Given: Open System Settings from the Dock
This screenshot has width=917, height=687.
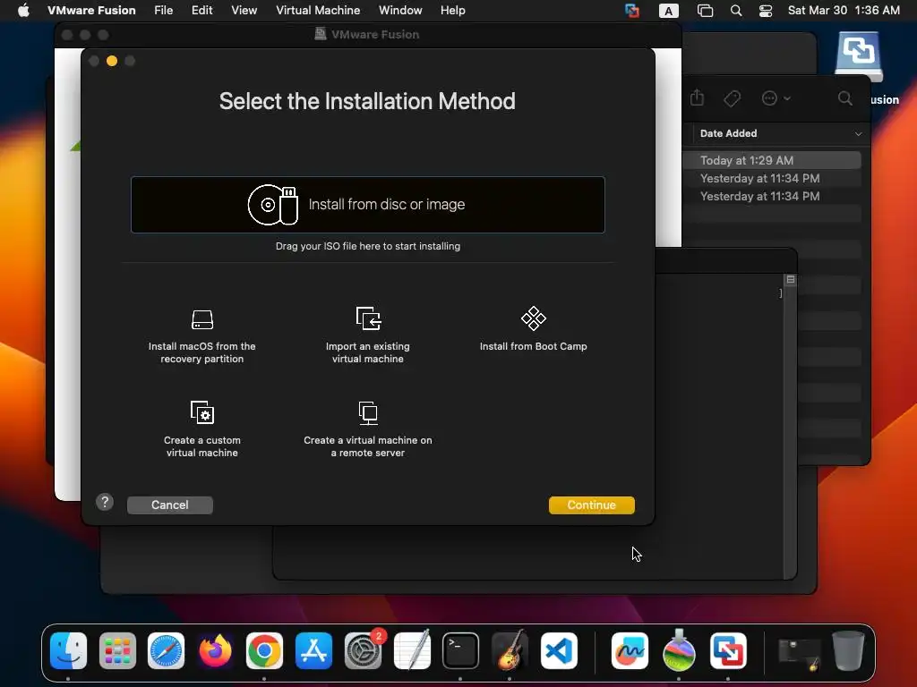Looking at the screenshot, I should coord(363,650).
